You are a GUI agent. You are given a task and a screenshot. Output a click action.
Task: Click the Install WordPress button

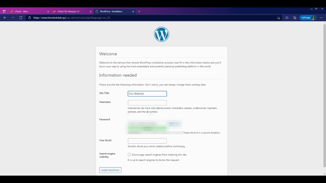[x=110, y=170]
